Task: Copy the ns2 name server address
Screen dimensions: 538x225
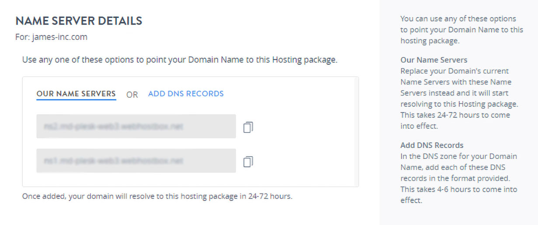Action: pyautogui.click(x=248, y=127)
